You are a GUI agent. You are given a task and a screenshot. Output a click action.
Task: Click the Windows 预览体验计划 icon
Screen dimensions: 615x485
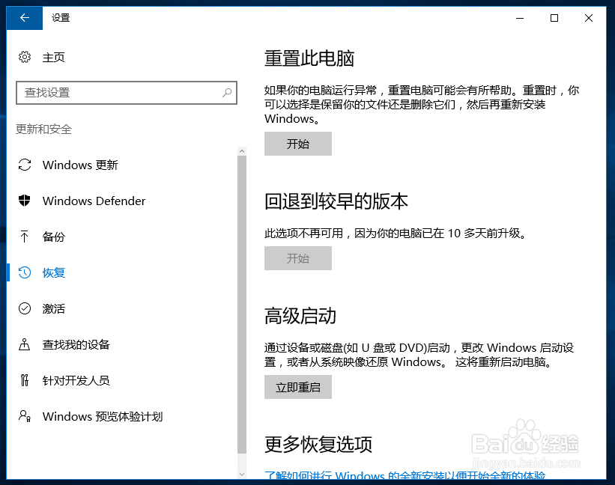[24, 416]
